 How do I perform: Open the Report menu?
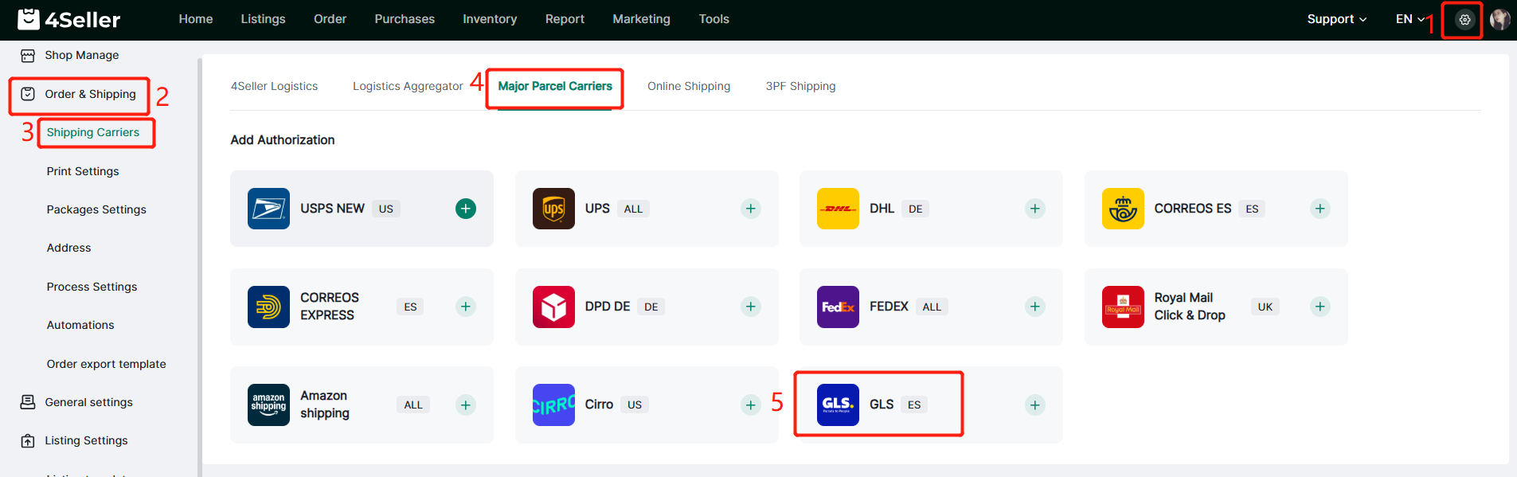[x=565, y=19]
